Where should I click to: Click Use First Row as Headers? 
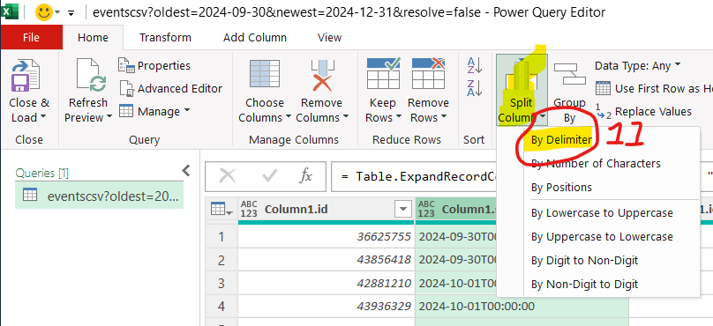coord(654,88)
